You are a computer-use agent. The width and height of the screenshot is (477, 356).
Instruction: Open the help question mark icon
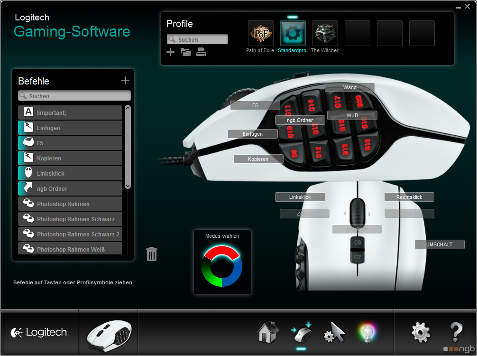pyautogui.click(x=455, y=331)
